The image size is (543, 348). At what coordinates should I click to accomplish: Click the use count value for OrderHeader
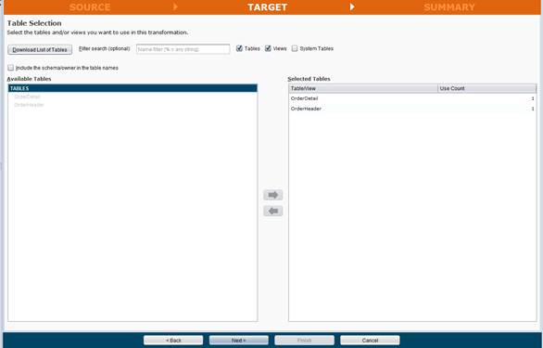click(x=533, y=109)
